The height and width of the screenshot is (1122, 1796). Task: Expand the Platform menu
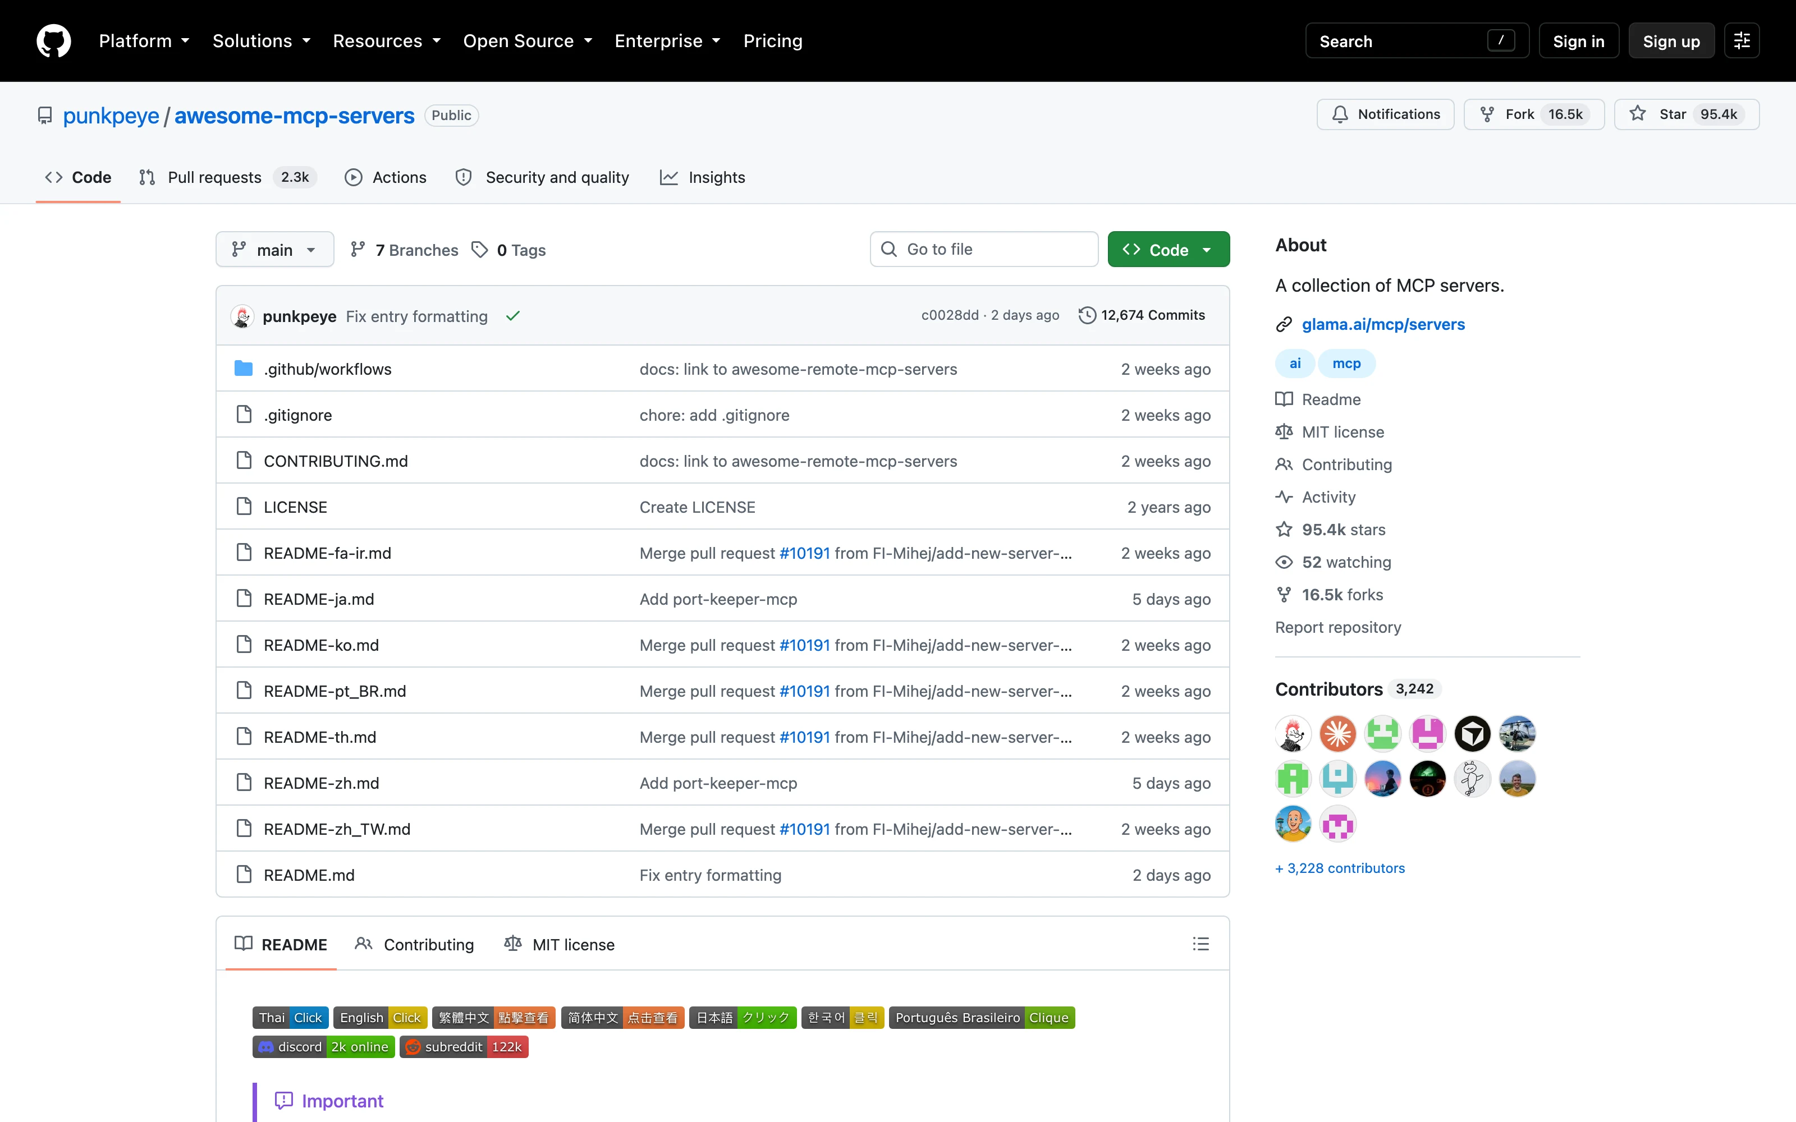[145, 41]
